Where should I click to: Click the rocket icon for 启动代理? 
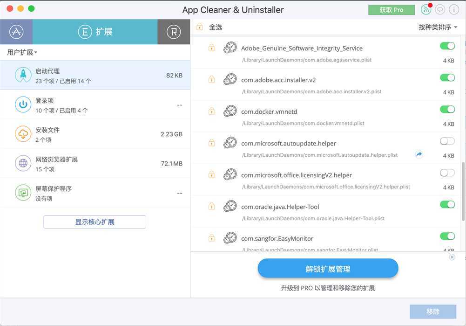[23, 75]
